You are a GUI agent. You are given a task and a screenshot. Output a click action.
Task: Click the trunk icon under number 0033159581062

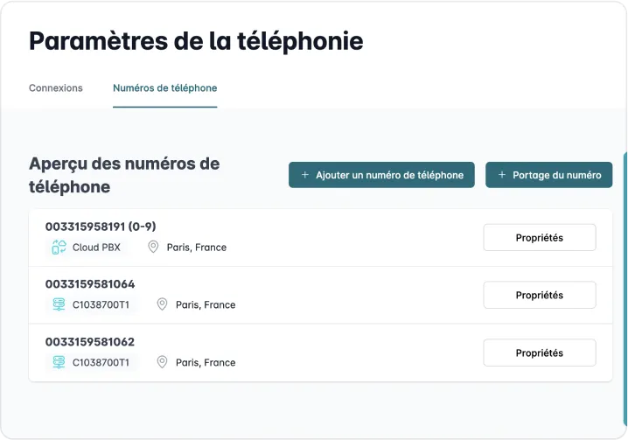(x=59, y=362)
